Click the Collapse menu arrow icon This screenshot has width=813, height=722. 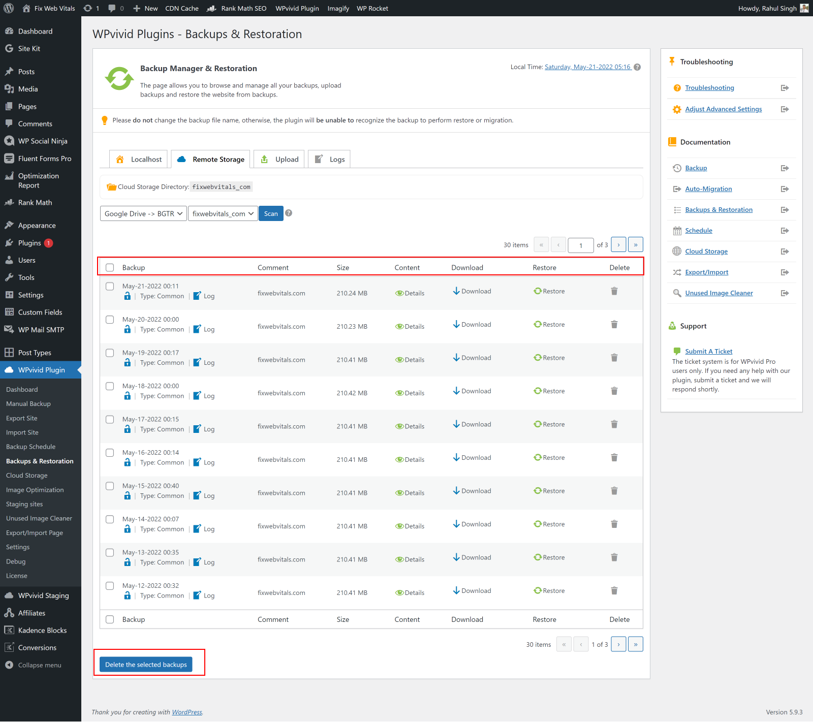(x=9, y=665)
